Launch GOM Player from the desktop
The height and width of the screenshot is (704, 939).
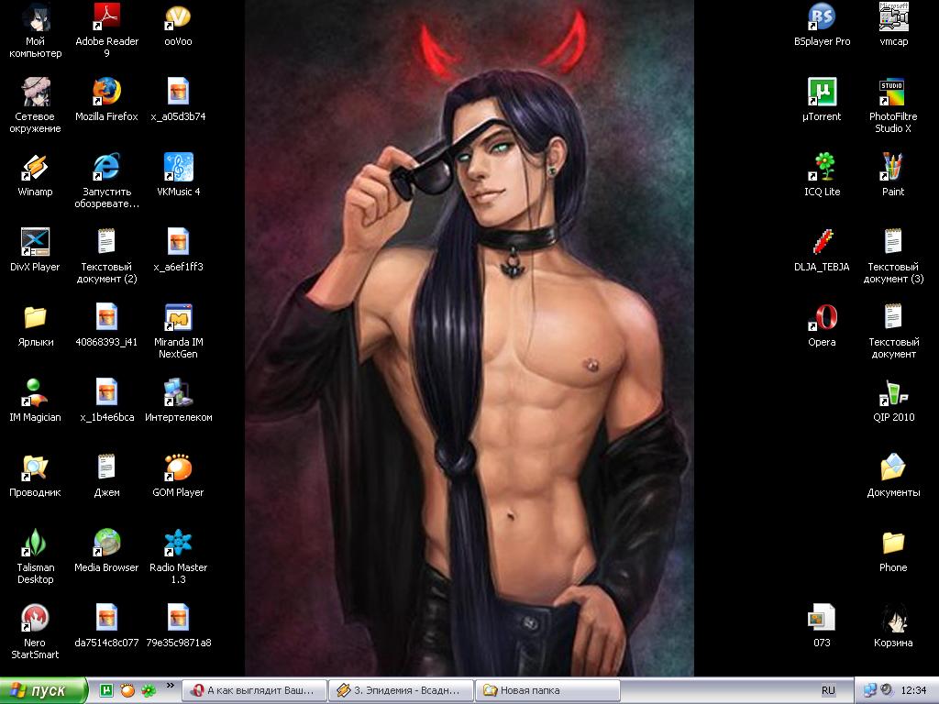[178, 467]
